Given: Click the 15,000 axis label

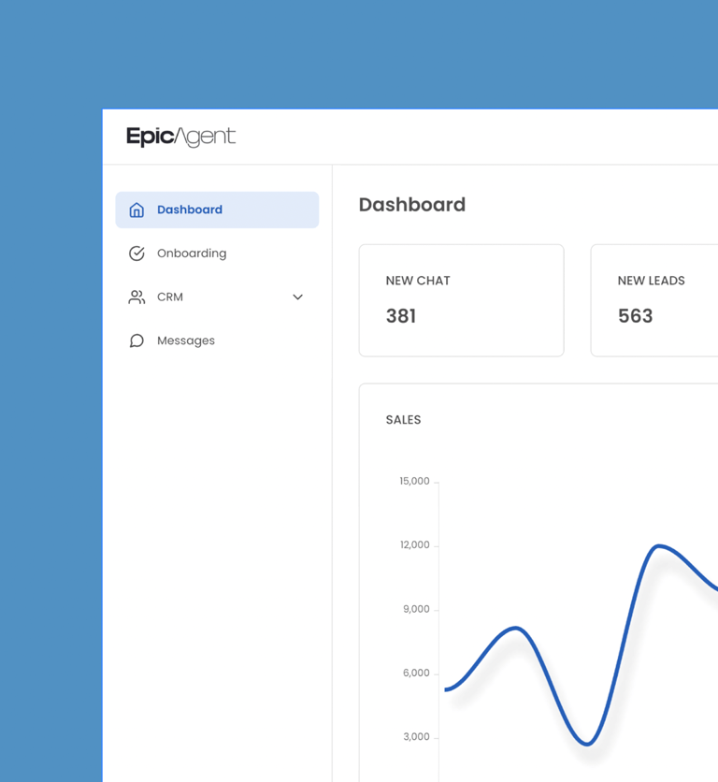Looking at the screenshot, I should (414, 482).
